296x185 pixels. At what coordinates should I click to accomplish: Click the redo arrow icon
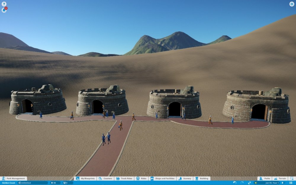[x=242, y=183]
